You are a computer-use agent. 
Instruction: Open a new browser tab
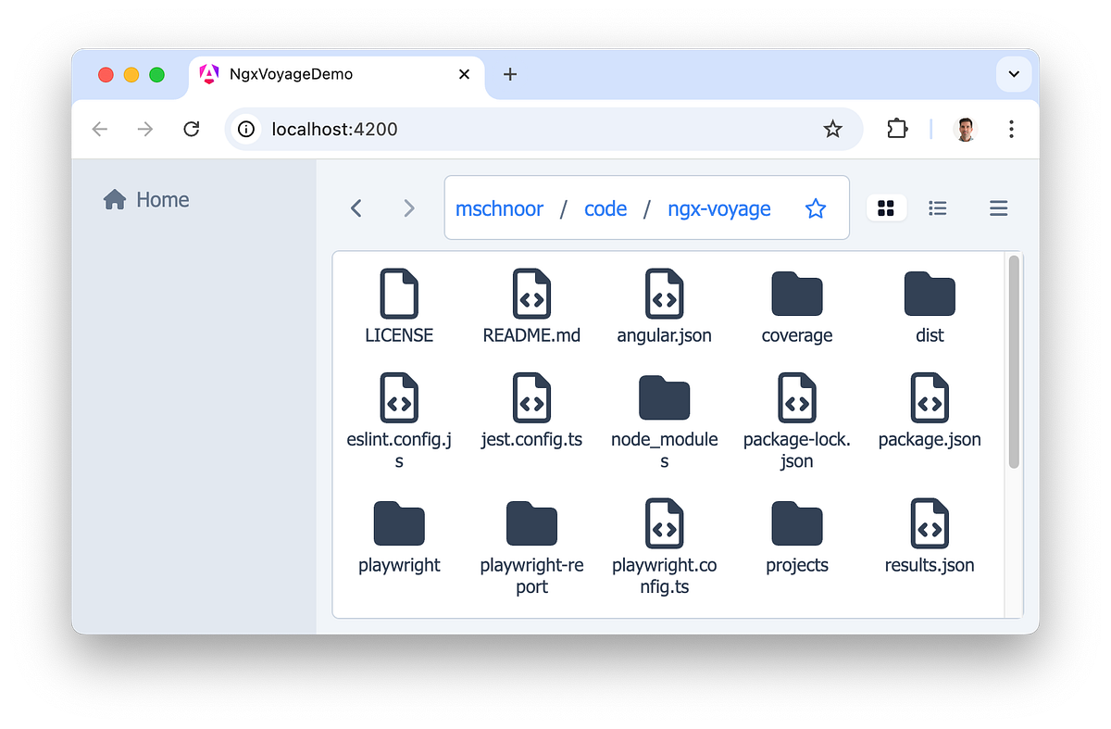[509, 73]
